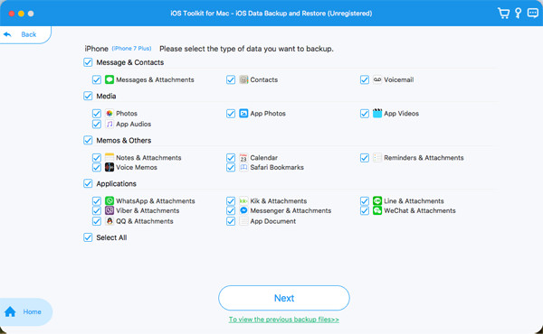
Task: Click the Photos flower icon
Action: tap(110, 114)
